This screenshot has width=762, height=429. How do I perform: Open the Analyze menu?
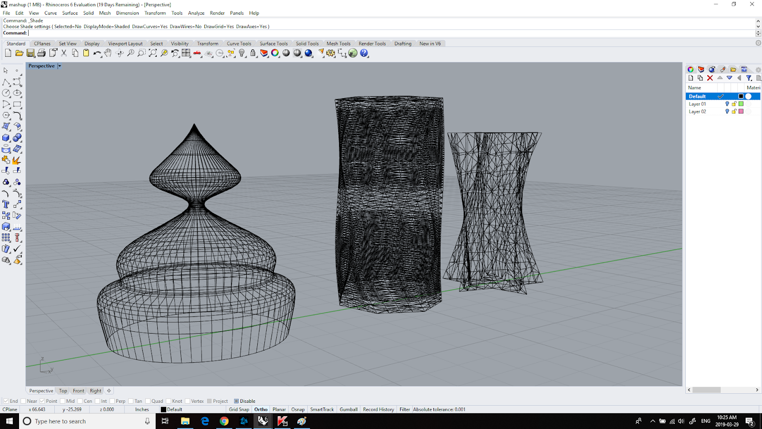click(x=196, y=13)
